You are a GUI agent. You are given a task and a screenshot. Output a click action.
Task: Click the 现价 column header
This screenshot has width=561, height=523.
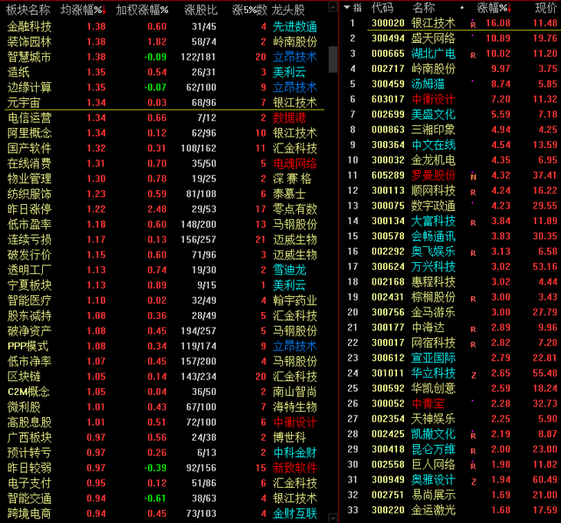pos(546,8)
